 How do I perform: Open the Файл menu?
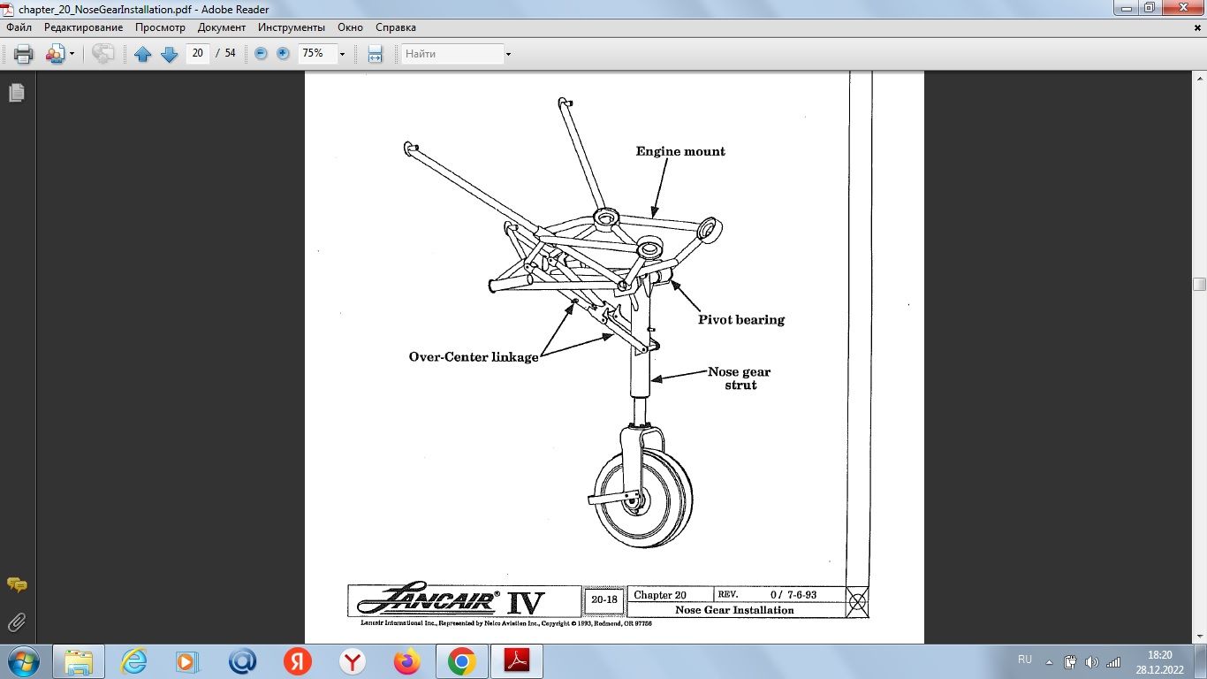19,27
